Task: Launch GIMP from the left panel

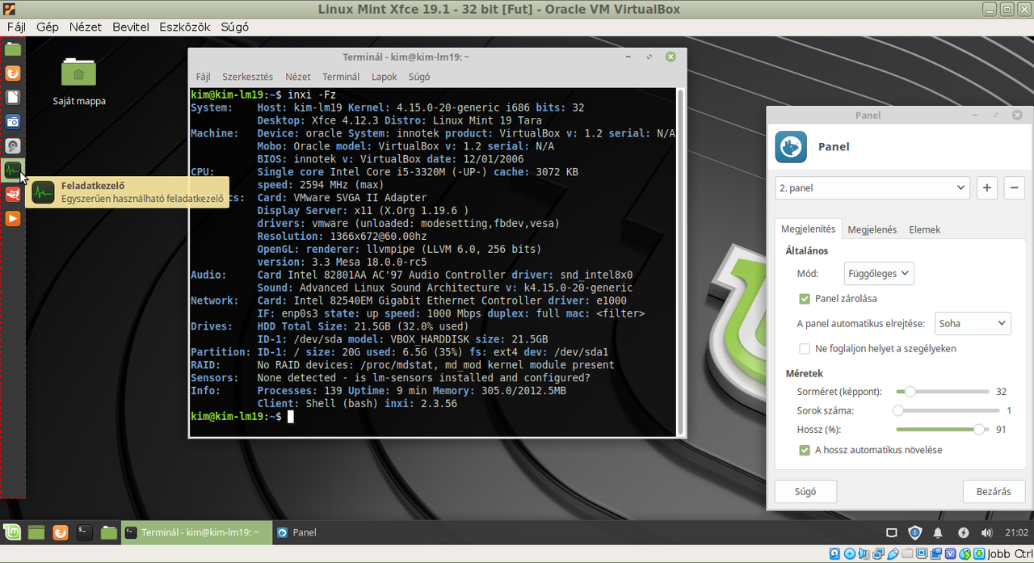Action: [13, 194]
